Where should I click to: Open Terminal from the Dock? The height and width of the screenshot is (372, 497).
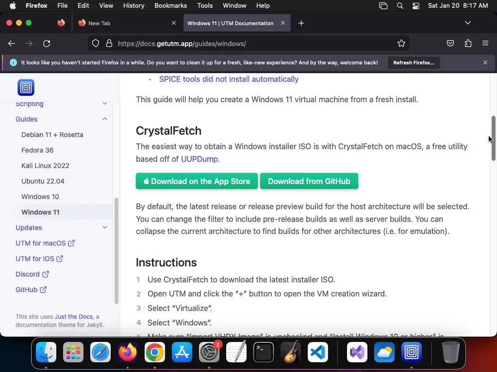pos(264,352)
